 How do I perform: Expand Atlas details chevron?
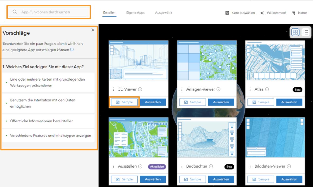267,89
